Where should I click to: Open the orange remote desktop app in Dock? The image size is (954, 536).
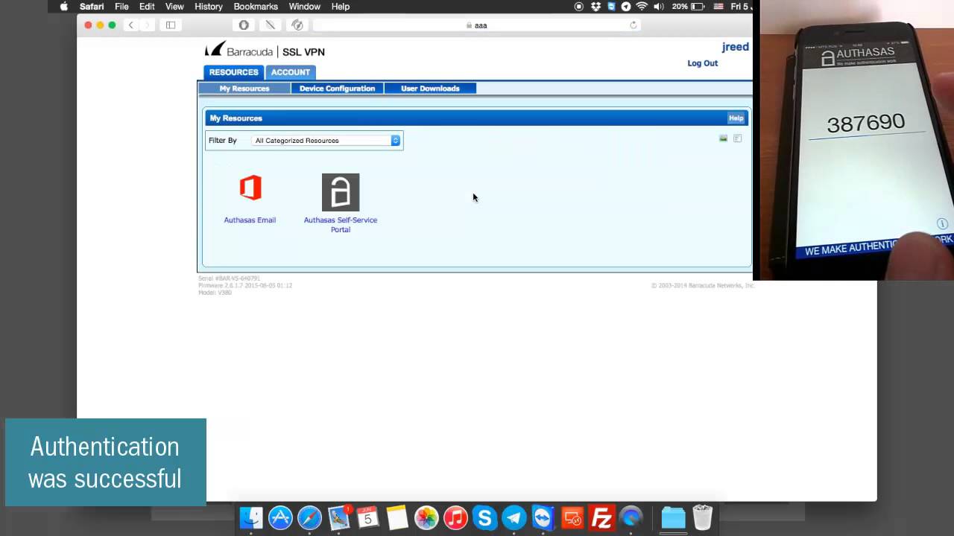coord(572,517)
